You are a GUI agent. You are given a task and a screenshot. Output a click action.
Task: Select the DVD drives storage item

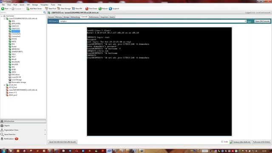[15, 75]
